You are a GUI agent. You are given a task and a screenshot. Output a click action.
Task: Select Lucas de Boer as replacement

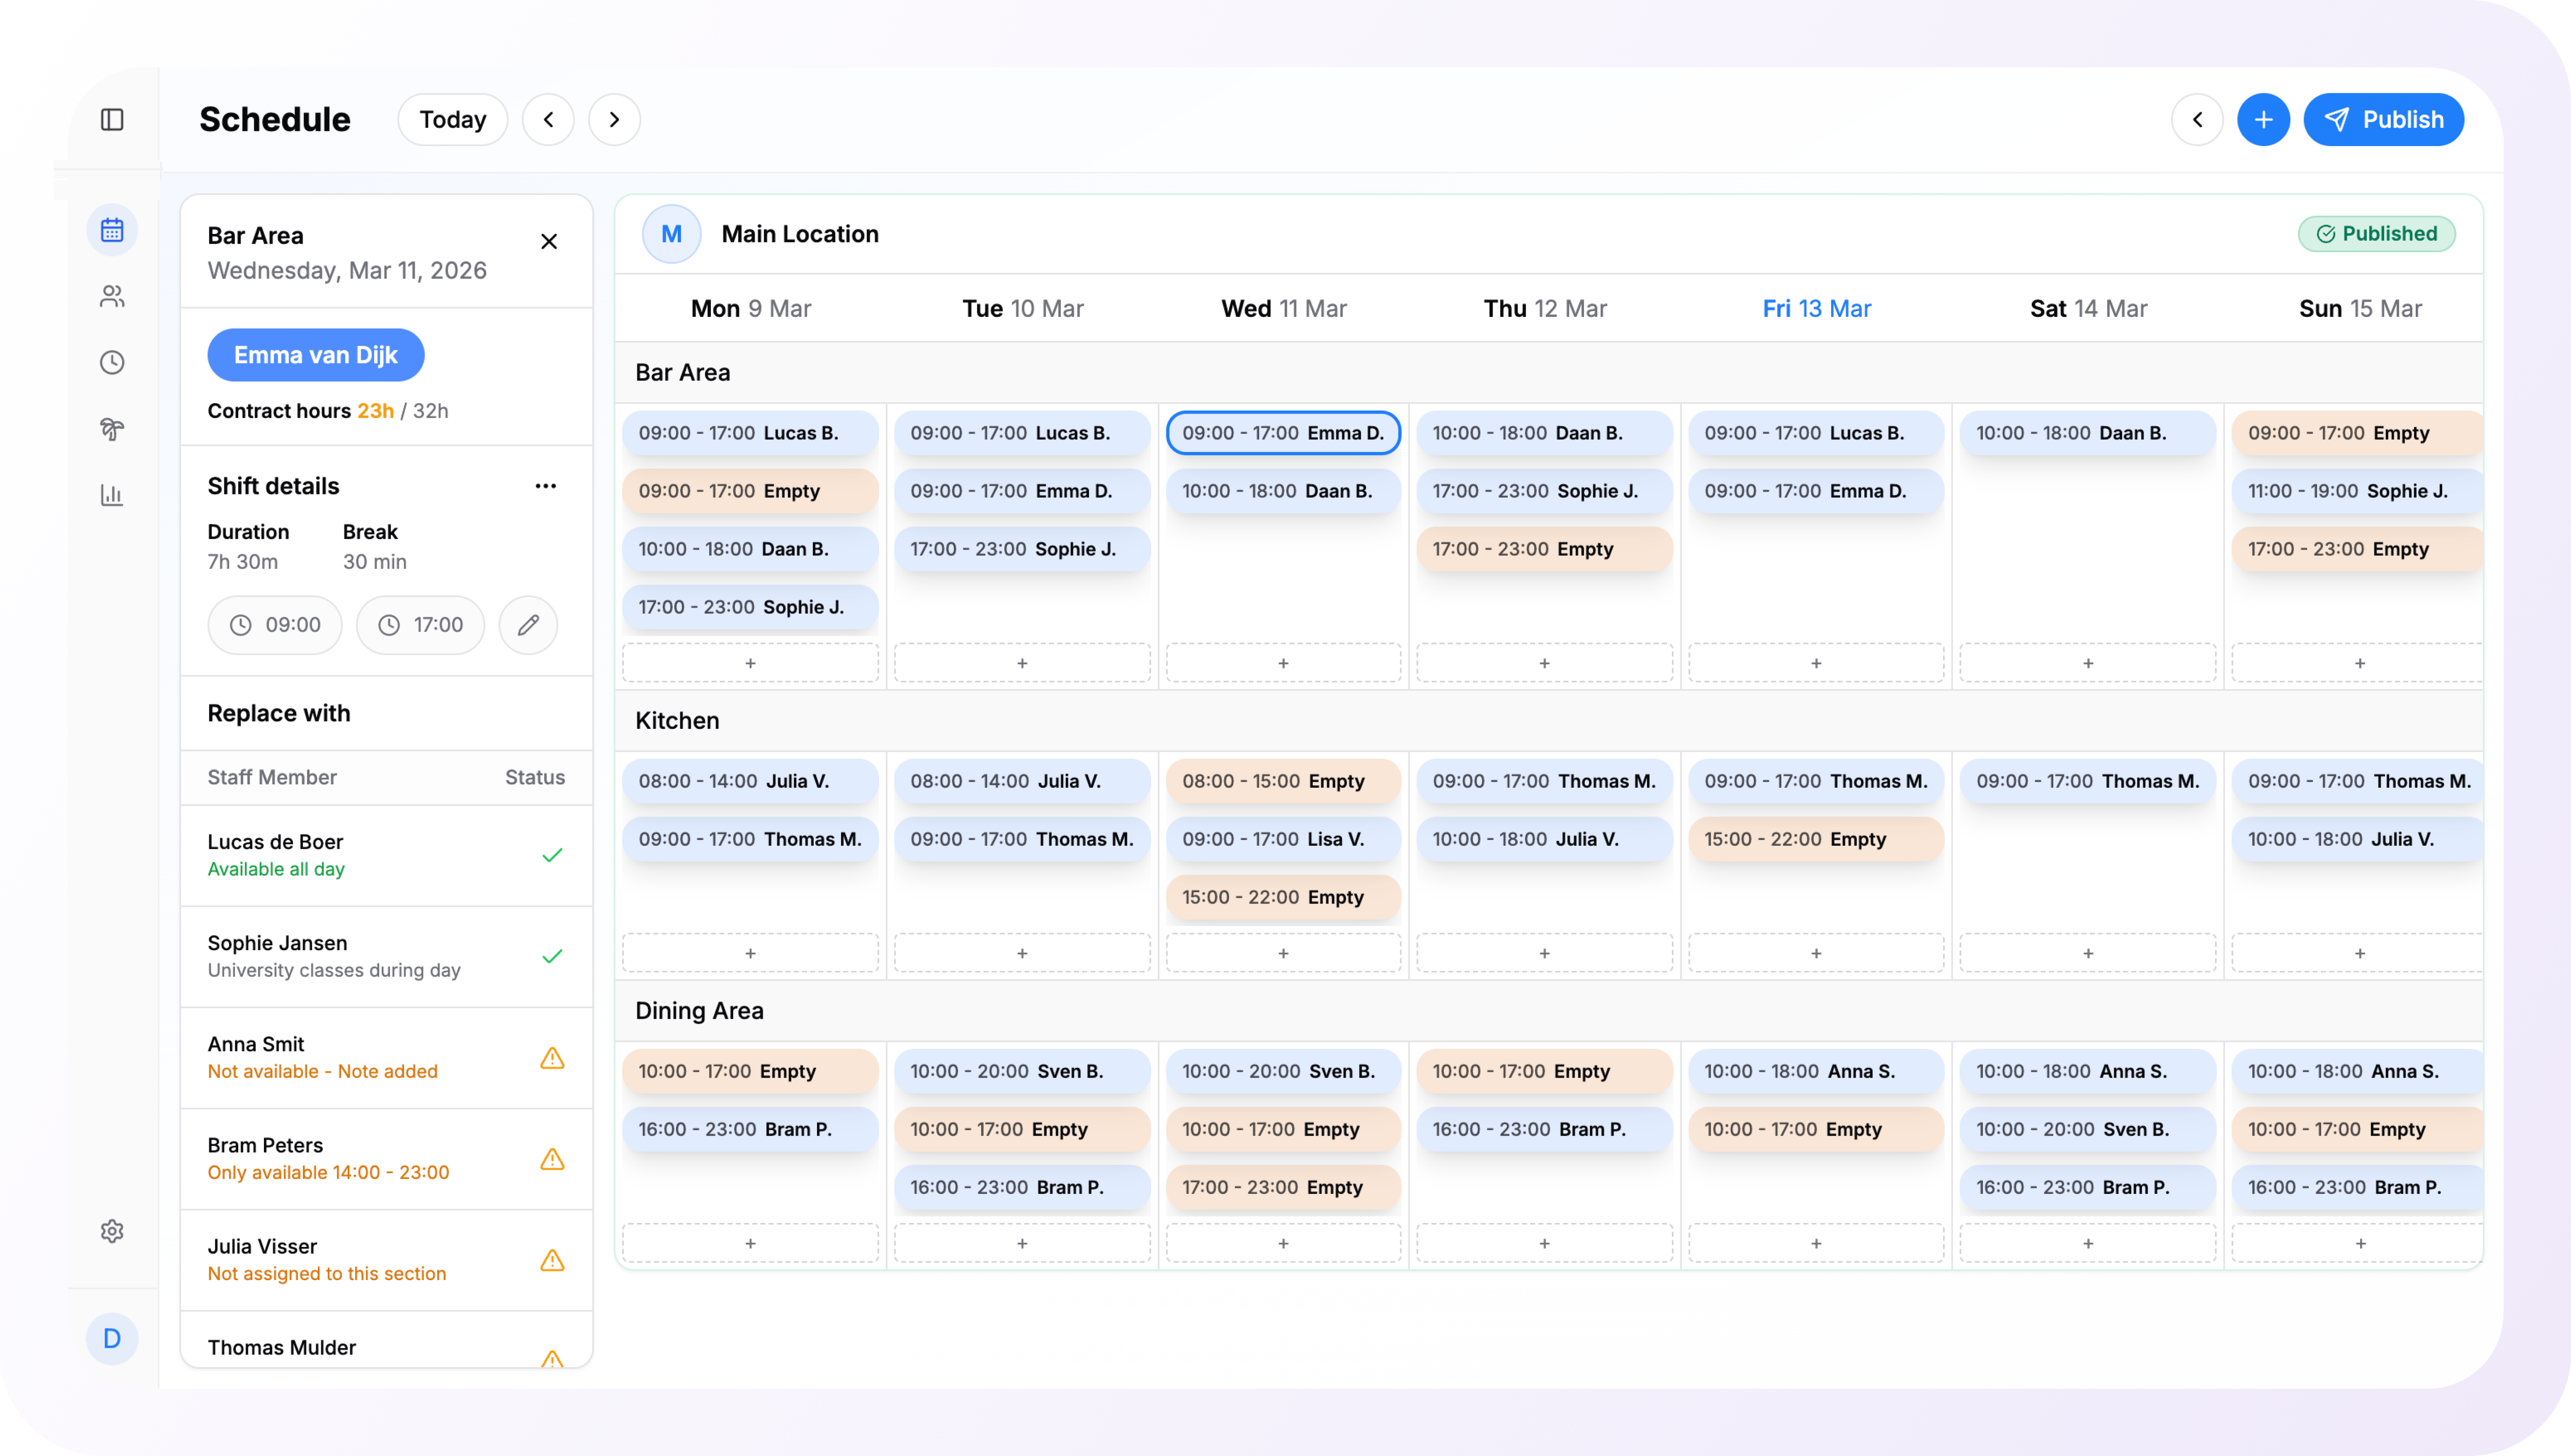pos(386,855)
